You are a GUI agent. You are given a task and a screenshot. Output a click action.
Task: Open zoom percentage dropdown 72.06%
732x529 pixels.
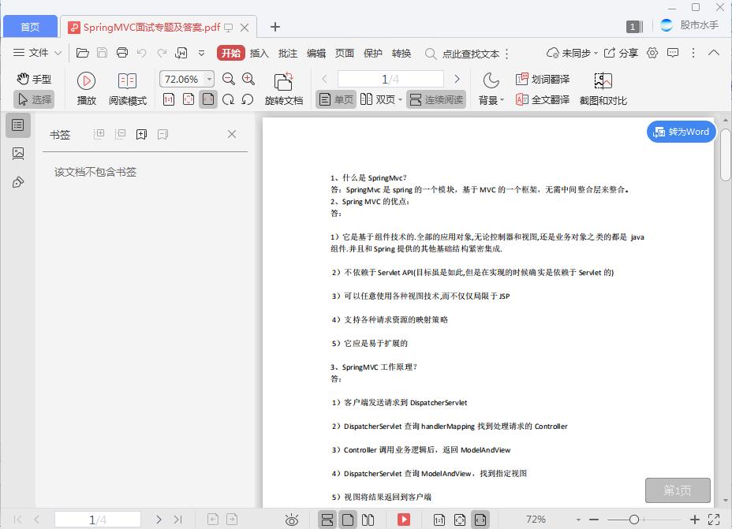pos(210,80)
